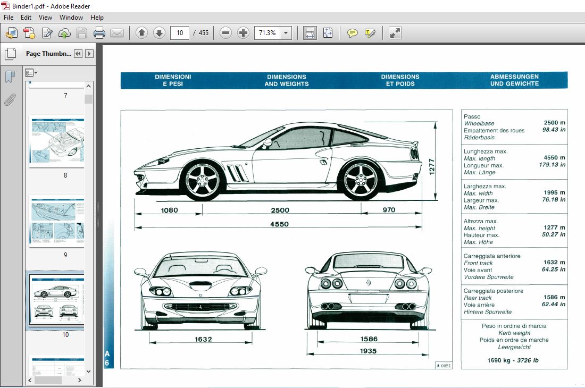Click the 'Max. height' label
The height and width of the screenshot is (388, 585).
pos(479,228)
